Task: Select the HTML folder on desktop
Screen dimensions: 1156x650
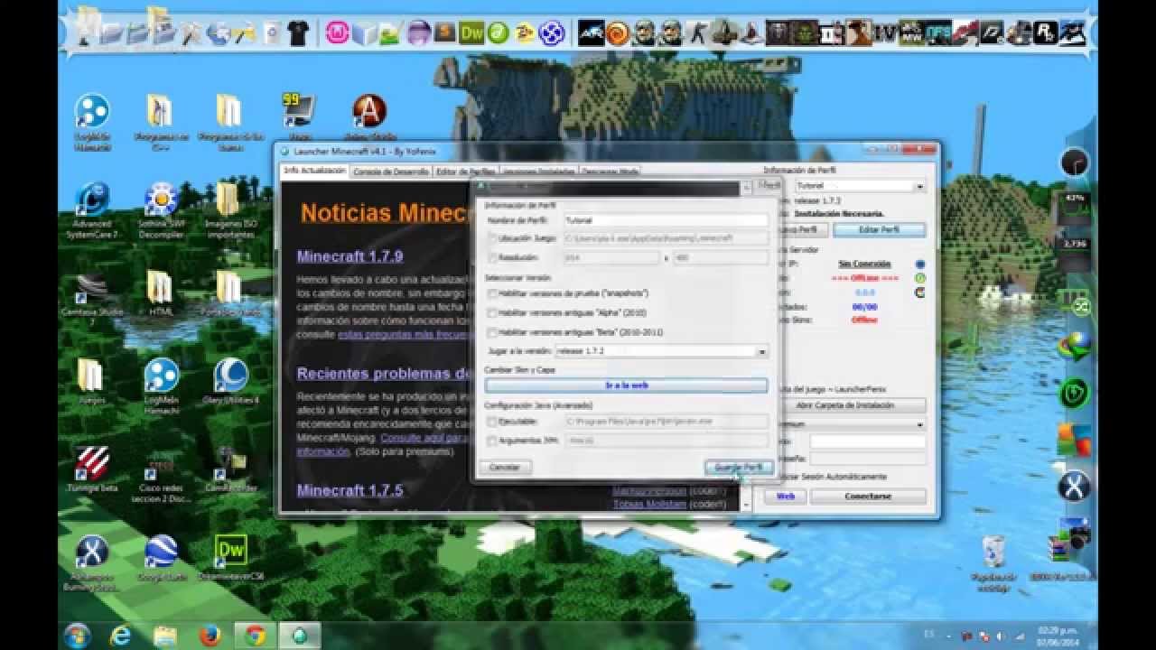Action: [161, 292]
